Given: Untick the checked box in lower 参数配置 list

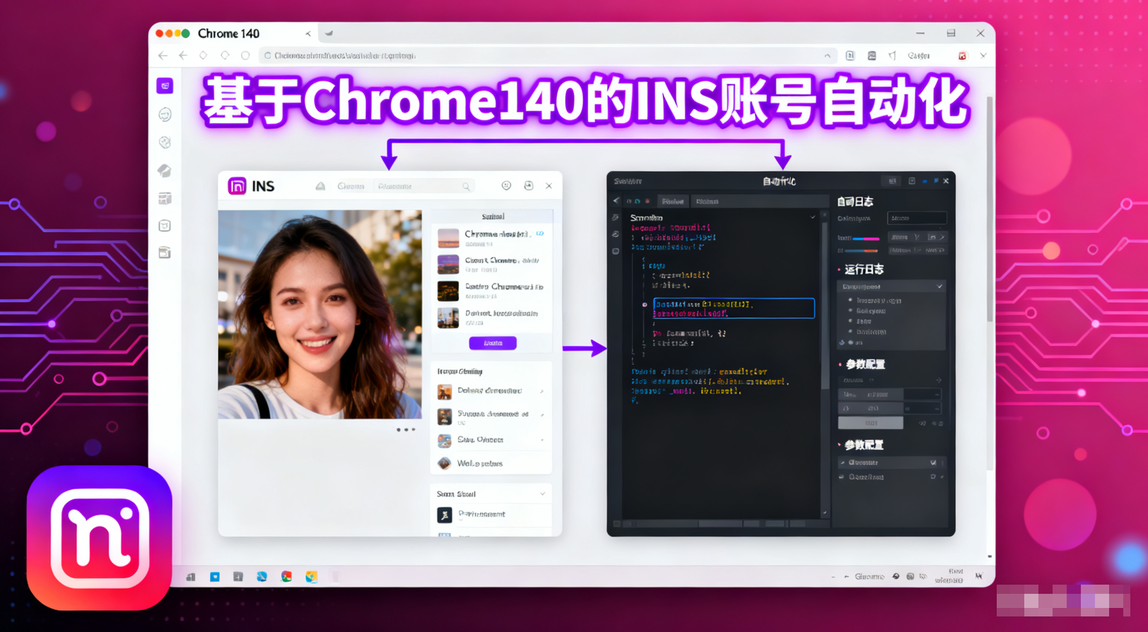Looking at the screenshot, I should [933, 462].
